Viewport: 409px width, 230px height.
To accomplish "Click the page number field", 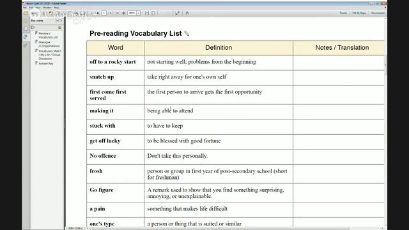I will click(x=104, y=13).
